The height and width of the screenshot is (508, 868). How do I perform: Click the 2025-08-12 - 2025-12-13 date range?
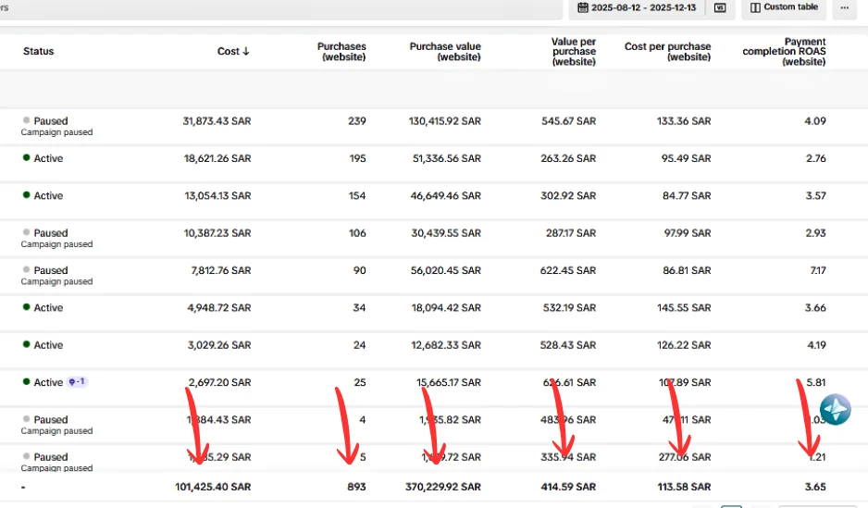[643, 7]
